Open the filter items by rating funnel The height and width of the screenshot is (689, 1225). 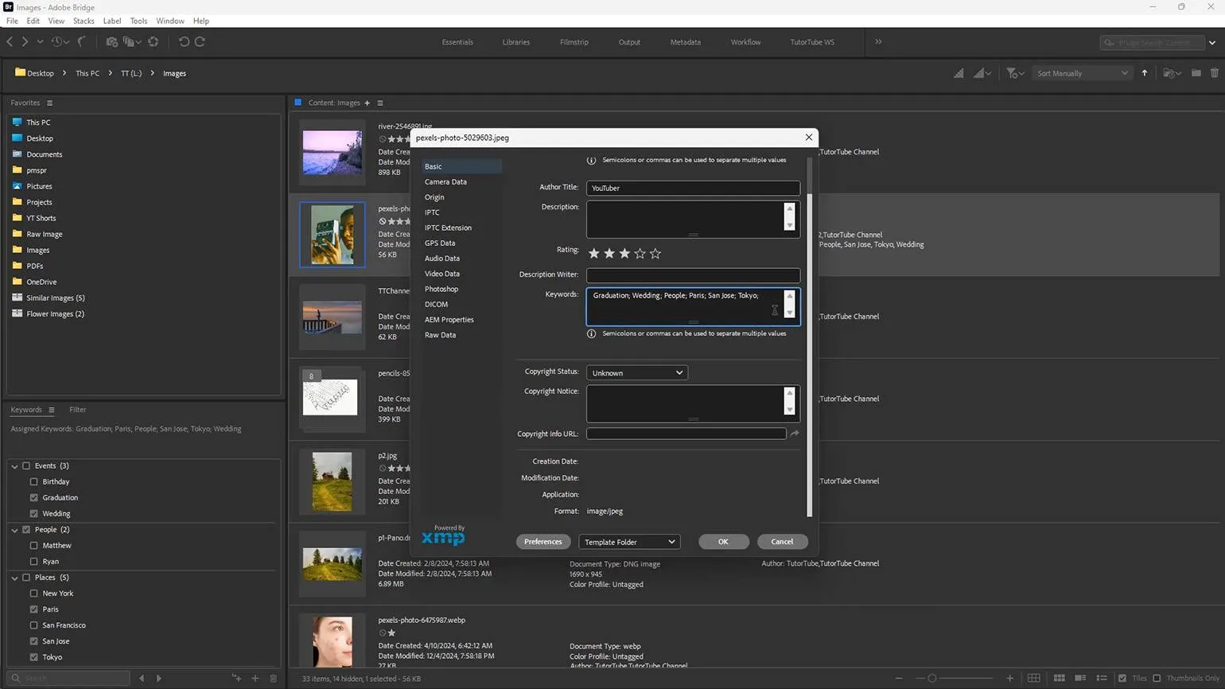point(1013,73)
